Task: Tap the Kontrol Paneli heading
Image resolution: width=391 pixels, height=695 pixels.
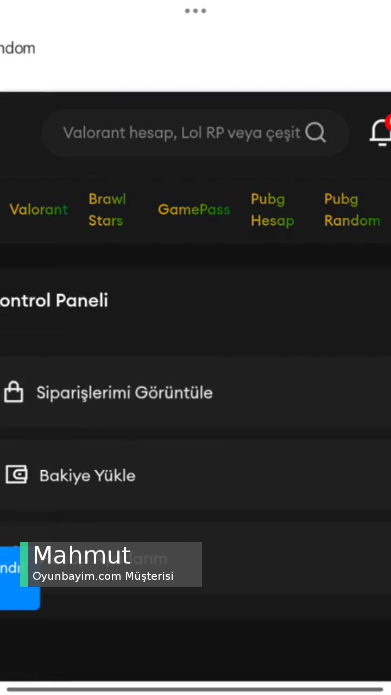Action: (x=54, y=300)
